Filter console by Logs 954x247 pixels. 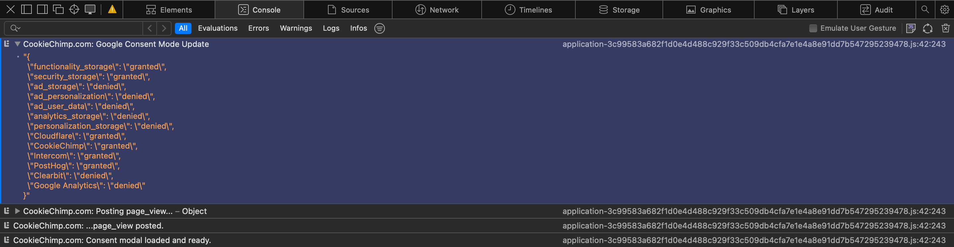331,28
